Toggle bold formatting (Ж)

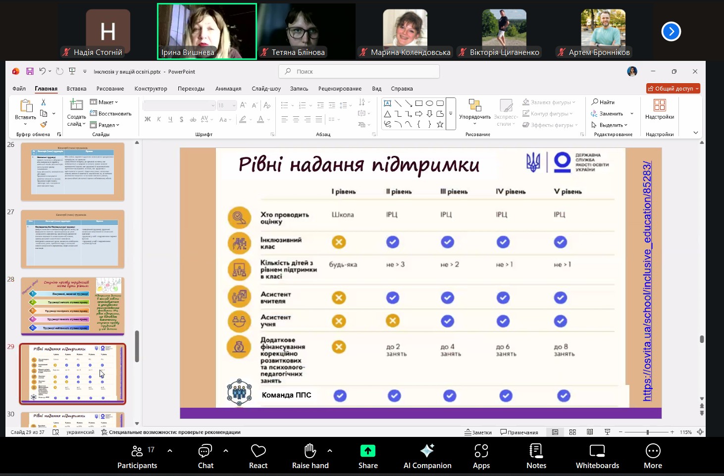coord(147,120)
